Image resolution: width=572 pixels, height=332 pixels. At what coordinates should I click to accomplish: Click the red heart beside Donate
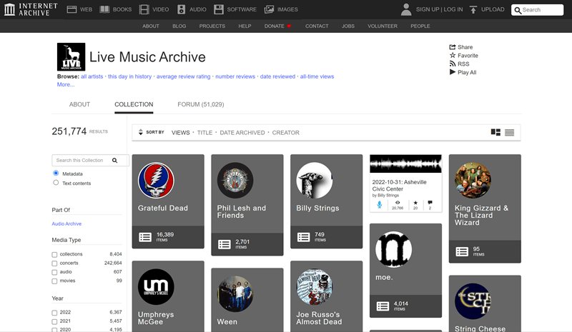point(290,26)
